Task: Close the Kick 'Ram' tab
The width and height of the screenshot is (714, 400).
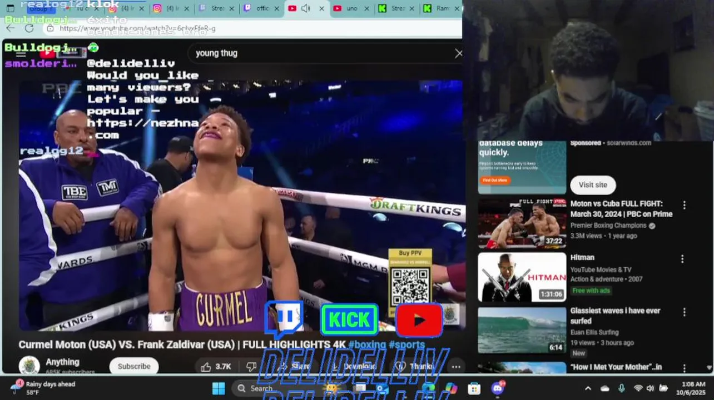Action: [457, 8]
